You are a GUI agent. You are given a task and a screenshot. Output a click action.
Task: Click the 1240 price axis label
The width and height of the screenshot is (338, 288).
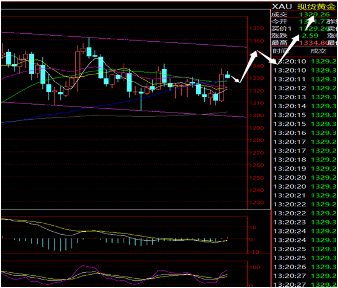point(256,190)
